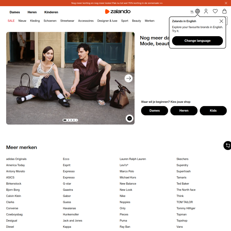Open Levi's brand link
231x231 pixels.
coord(124,165)
